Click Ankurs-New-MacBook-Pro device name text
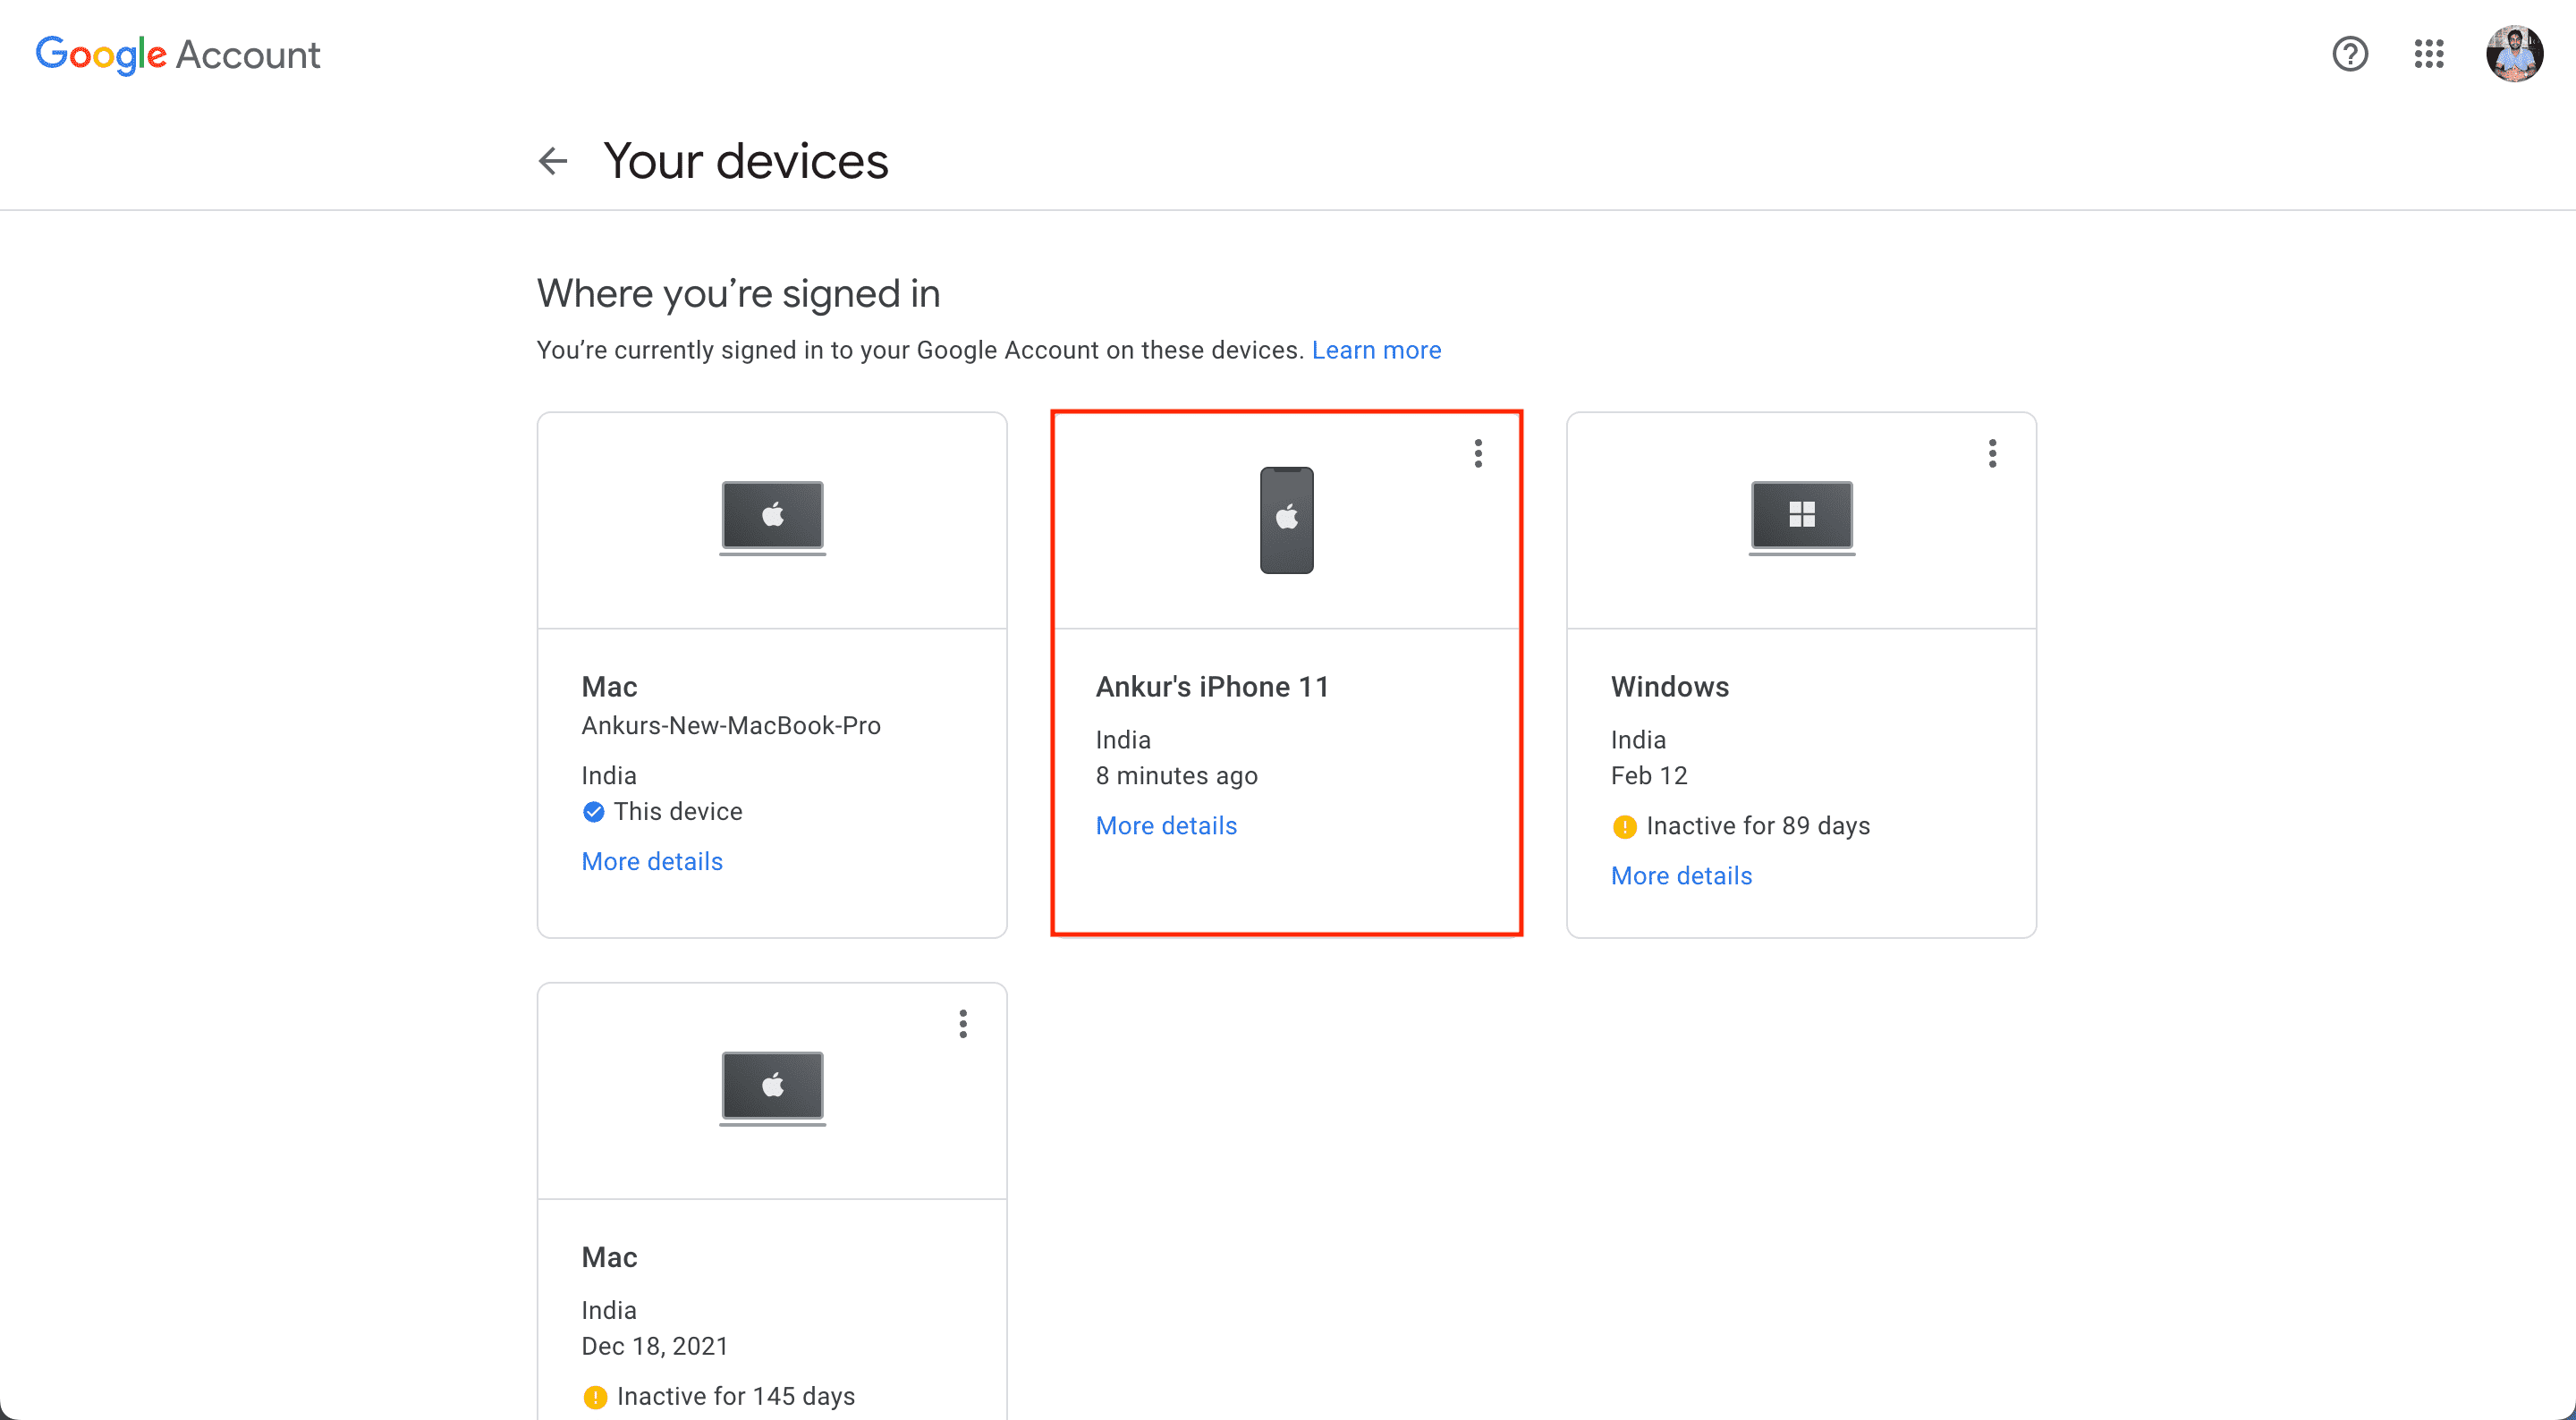Viewport: 2576px width, 1420px height. tap(731, 725)
